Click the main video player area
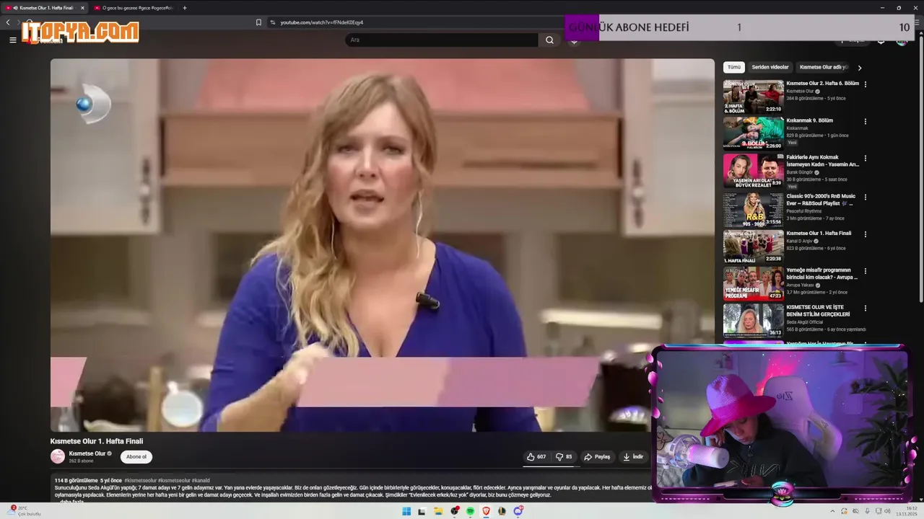This screenshot has width=924, height=519. pos(382,245)
